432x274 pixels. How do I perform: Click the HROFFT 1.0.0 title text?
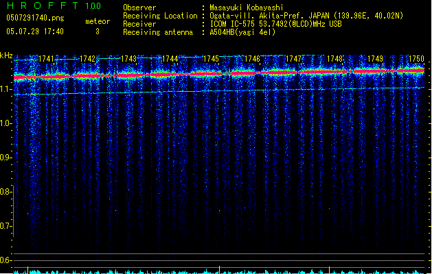click(54, 5)
